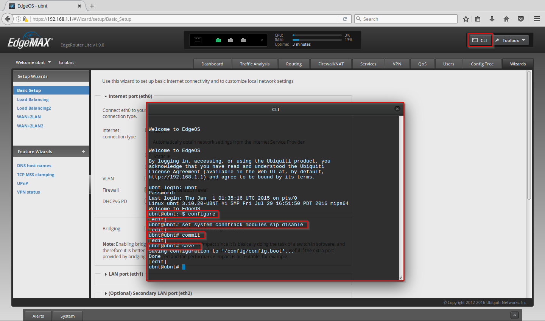
Task: Add a feature wizard with plus icon
Action: point(83,152)
